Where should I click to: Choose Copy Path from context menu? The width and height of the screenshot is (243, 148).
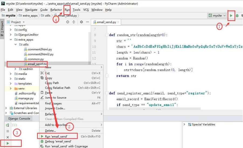pos(71,83)
